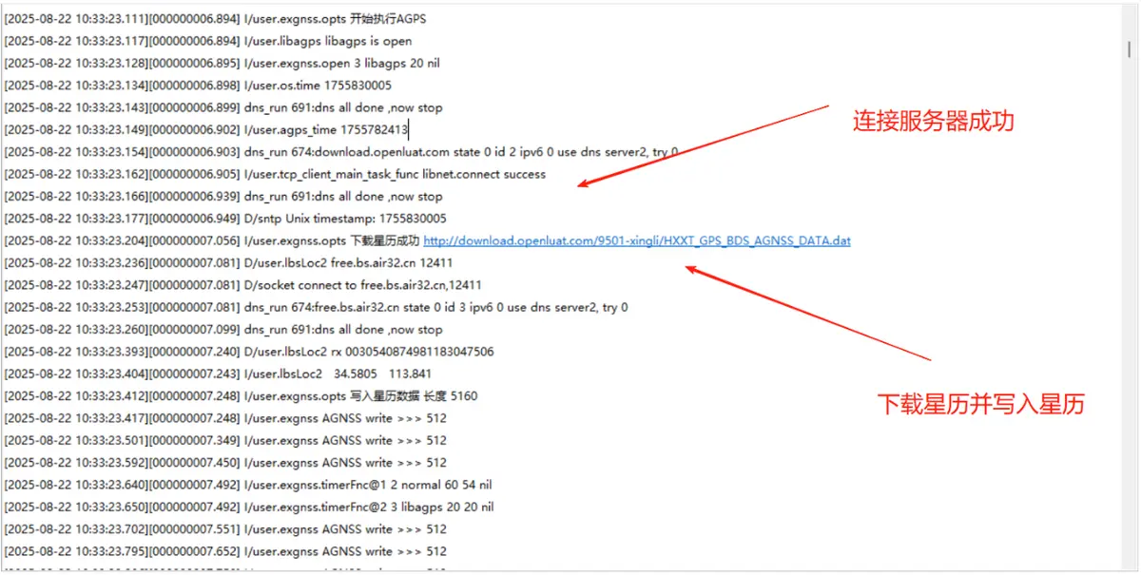Select the '写入星历数据 长度 5160' log line
This screenshot has height=575, width=1141.
[241, 395]
